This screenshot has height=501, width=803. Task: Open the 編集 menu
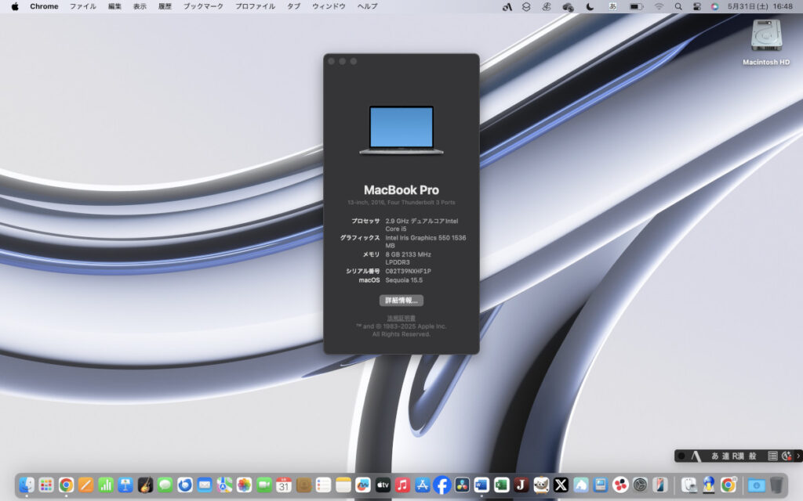(x=114, y=6)
